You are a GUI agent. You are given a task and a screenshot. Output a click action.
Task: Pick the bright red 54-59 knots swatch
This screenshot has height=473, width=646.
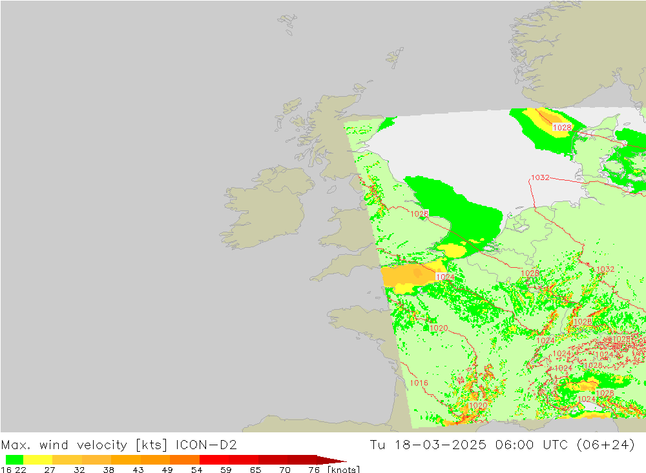(214, 459)
